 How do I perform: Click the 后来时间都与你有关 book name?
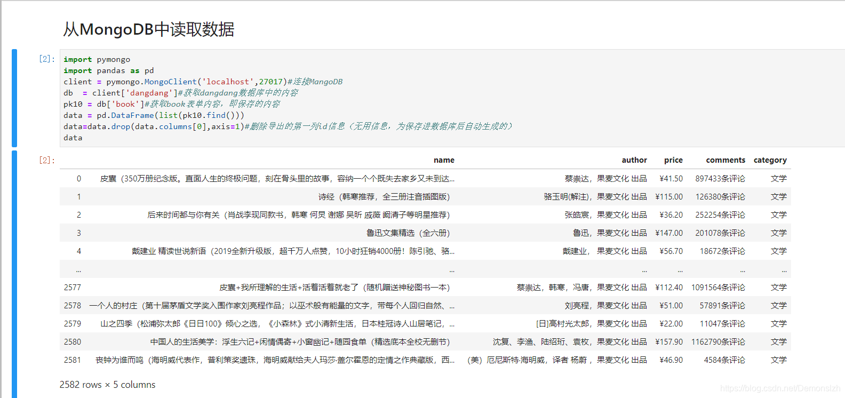(x=299, y=215)
